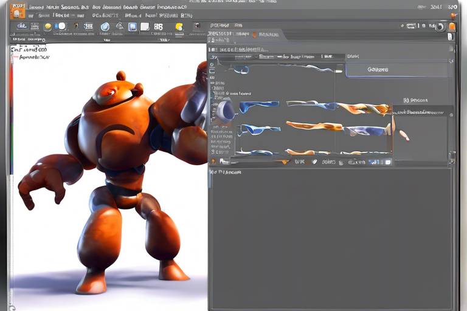Select the small dark figure toolbar icon

click(x=76, y=26)
